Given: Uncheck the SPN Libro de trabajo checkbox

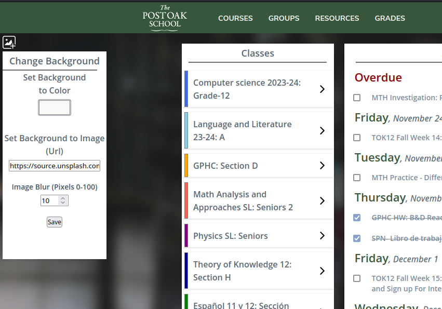Looking at the screenshot, I should click(357, 238).
